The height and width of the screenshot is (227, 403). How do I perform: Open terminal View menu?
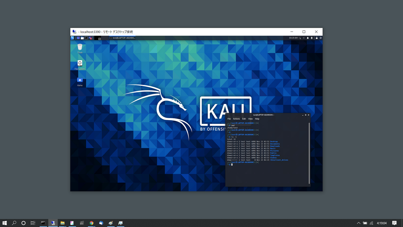251,119
